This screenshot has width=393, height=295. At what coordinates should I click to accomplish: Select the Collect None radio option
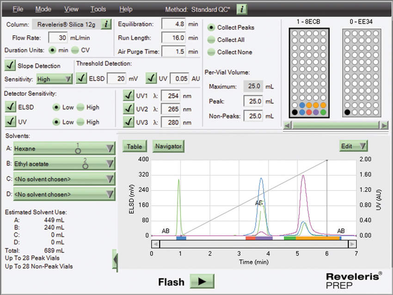[x=211, y=52]
